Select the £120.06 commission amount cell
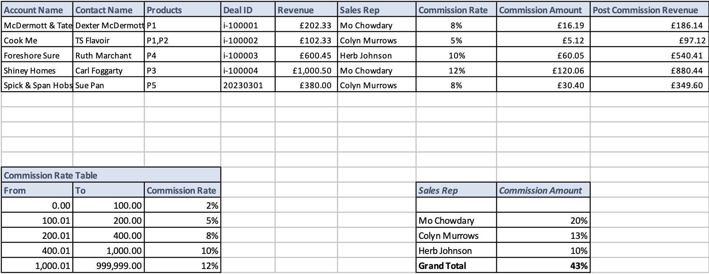The image size is (709, 274). coord(543,71)
